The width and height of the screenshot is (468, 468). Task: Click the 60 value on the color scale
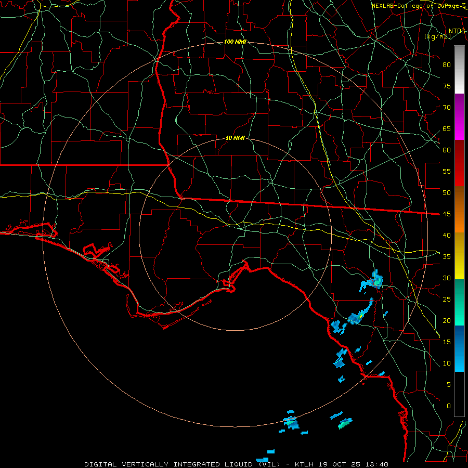[447, 150]
